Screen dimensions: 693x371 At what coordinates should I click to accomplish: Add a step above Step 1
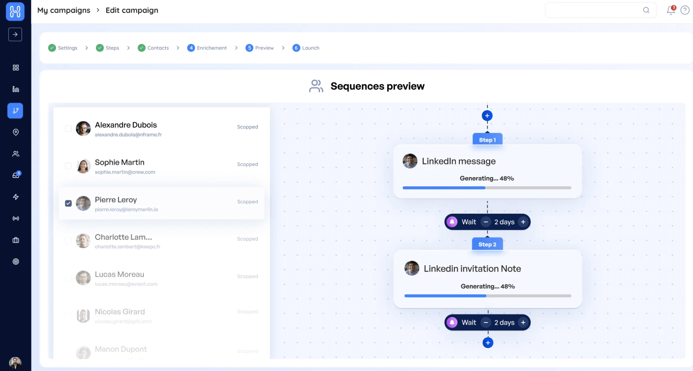(x=487, y=116)
